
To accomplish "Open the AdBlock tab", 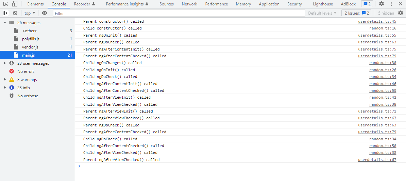I will 348,4.
